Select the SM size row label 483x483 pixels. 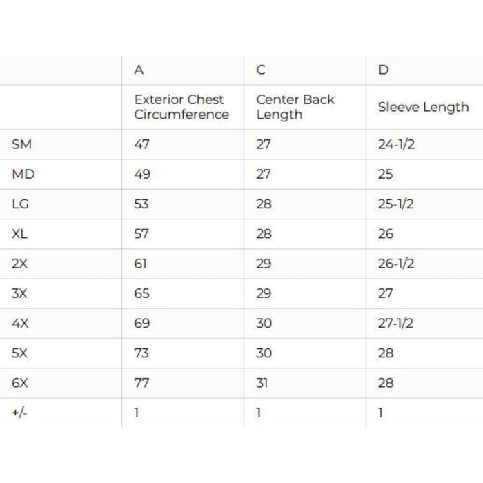click(x=22, y=144)
